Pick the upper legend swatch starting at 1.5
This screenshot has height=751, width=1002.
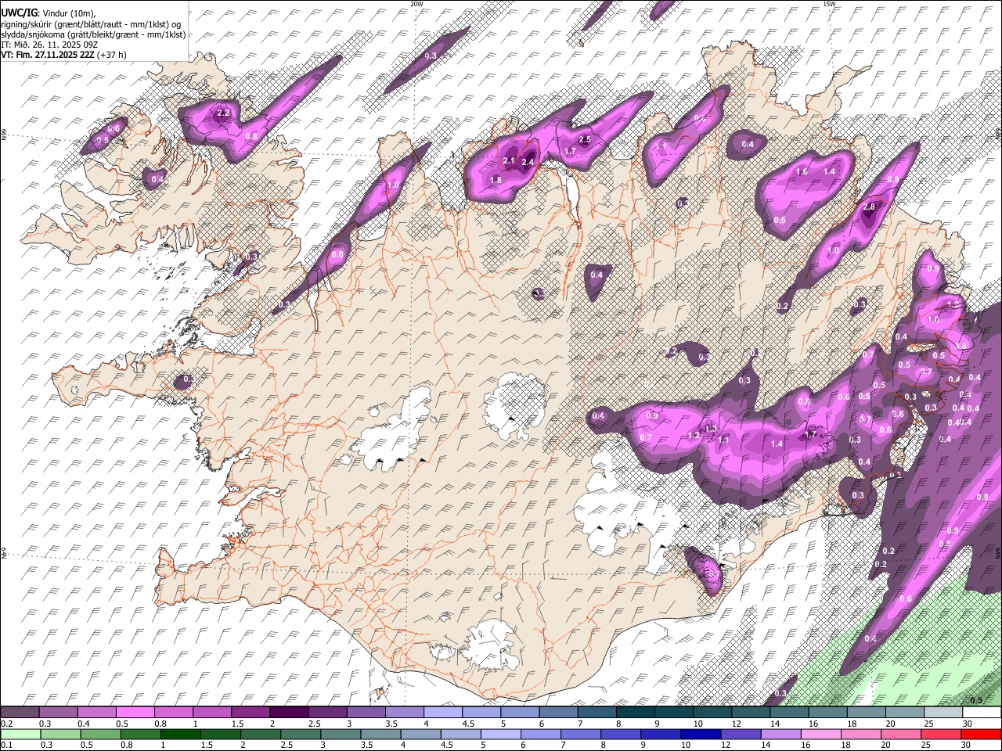click(x=250, y=713)
